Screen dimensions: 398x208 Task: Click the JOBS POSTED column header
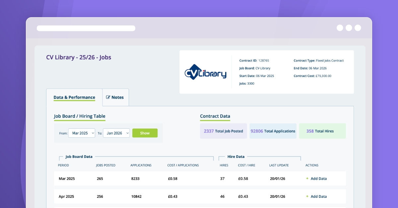pyautogui.click(x=106, y=165)
